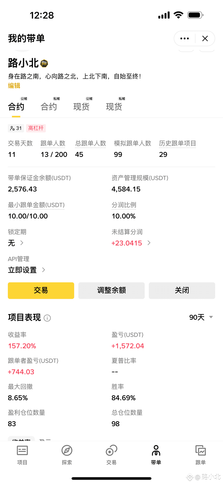Image resolution: width=223 pixels, height=484 pixels.
Task: Open API管理 立即设置
Action: pyautogui.click(x=26, y=270)
